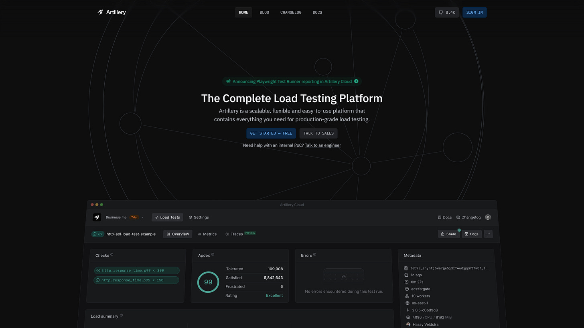The width and height of the screenshot is (584, 328).
Task: Open the three-dot more options menu
Action: (x=488, y=234)
